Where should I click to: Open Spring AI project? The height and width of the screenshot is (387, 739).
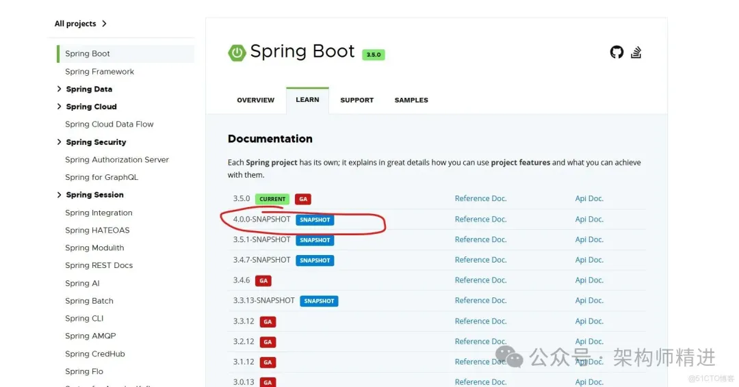[x=82, y=284]
